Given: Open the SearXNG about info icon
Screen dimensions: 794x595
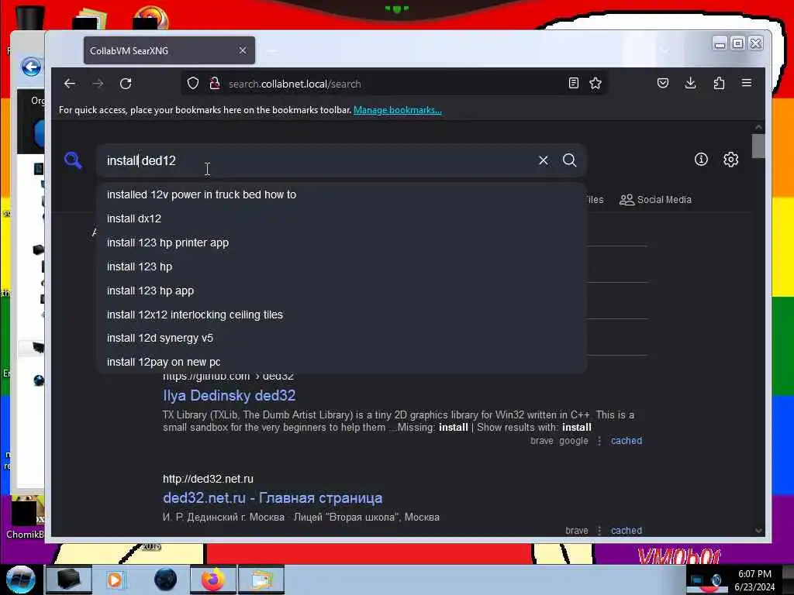Looking at the screenshot, I should (701, 160).
